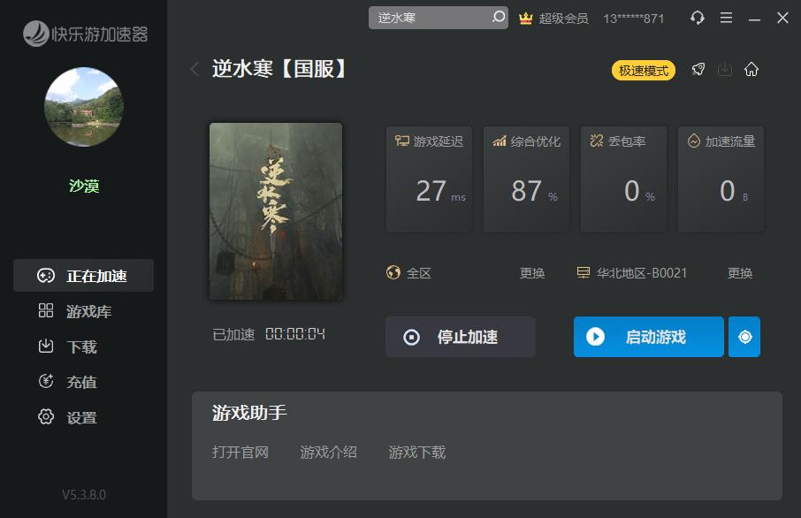Click the 逆水寒 game cover thumbnail

click(276, 211)
